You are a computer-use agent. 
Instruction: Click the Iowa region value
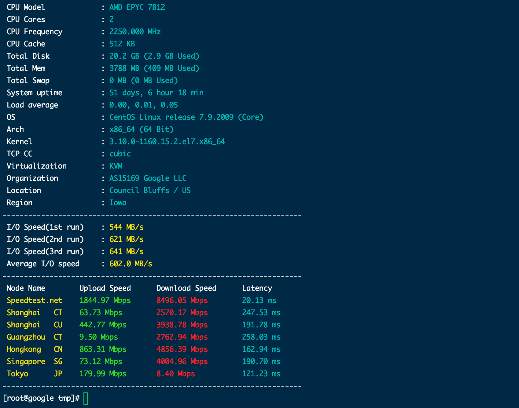pyautogui.click(x=118, y=203)
